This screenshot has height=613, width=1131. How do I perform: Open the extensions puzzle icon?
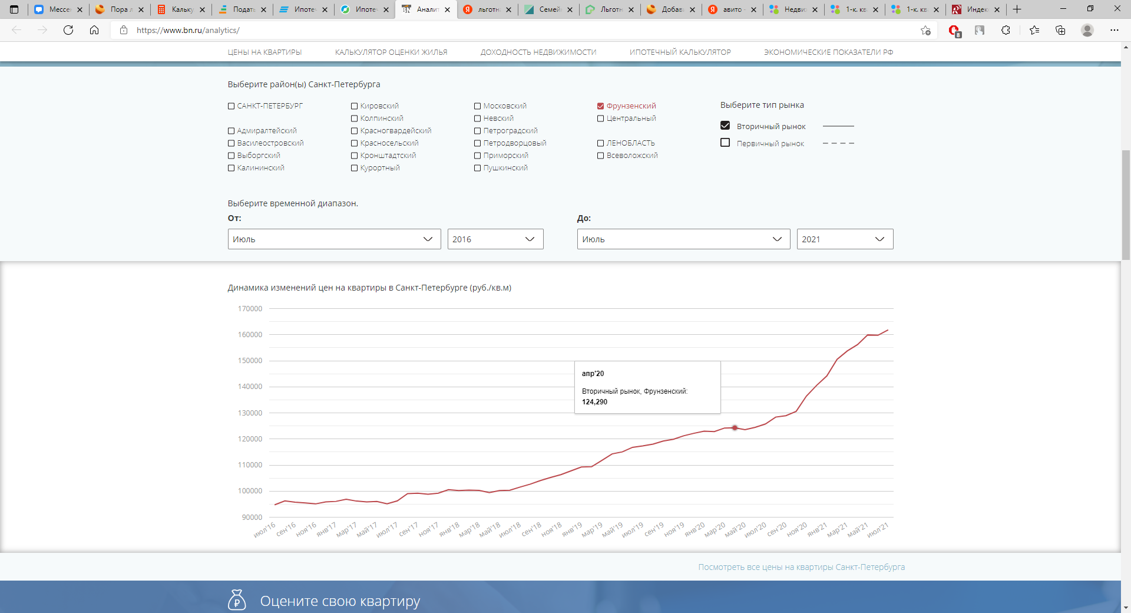tap(1006, 30)
